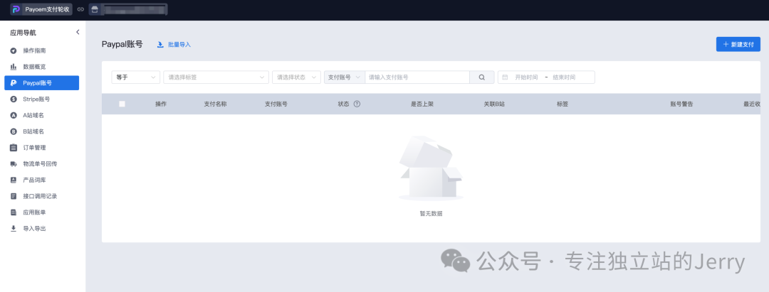The height and width of the screenshot is (292, 769).
Task: Click the 账号警告 column header
Action: pyautogui.click(x=681, y=104)
